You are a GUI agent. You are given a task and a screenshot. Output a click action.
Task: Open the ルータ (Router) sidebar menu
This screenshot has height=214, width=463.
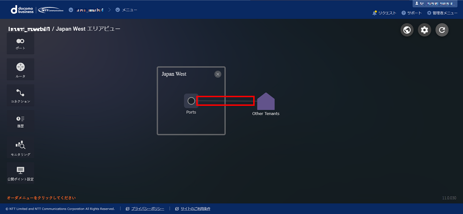click(20, 69)
